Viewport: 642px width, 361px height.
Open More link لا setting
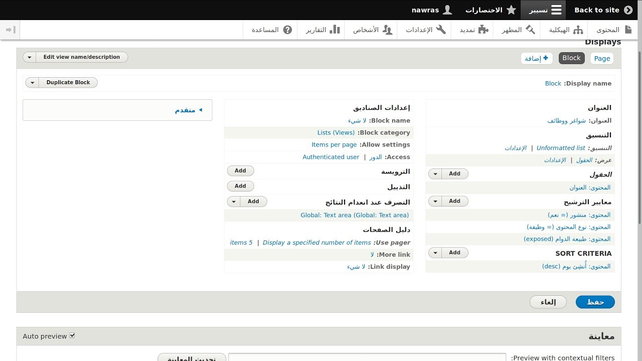[372, 255]
